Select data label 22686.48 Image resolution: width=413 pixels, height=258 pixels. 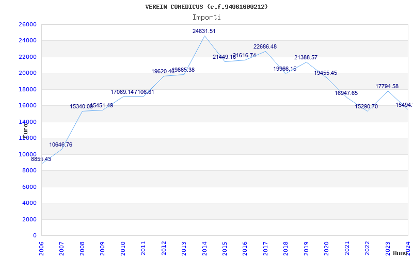pyautogui.click(x=265, y=46)
